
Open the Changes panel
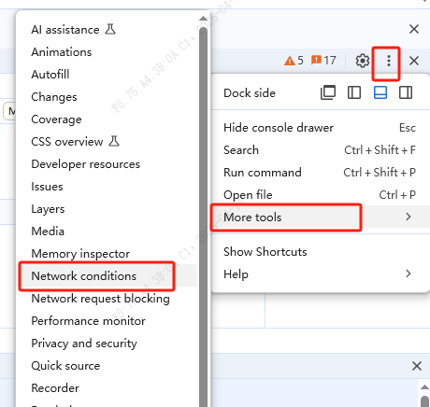pos(107,97)
